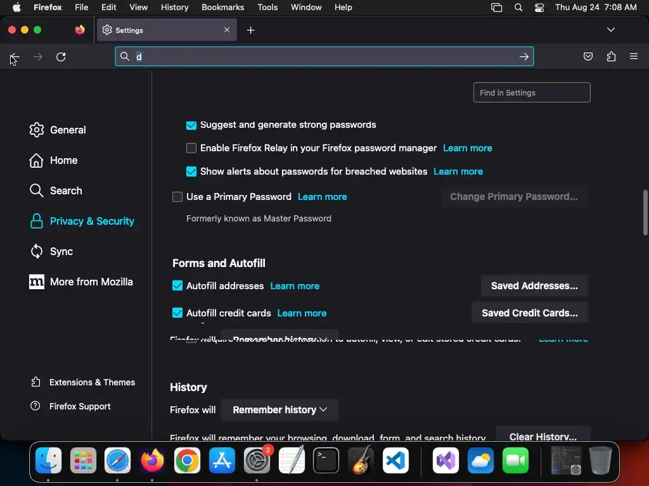
Task: Open the General settings category
Action: (x=58, y=130)
